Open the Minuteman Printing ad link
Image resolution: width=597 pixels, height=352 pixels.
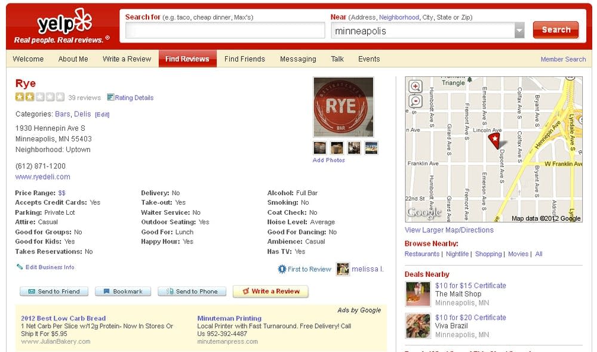(x=229, y=318)
